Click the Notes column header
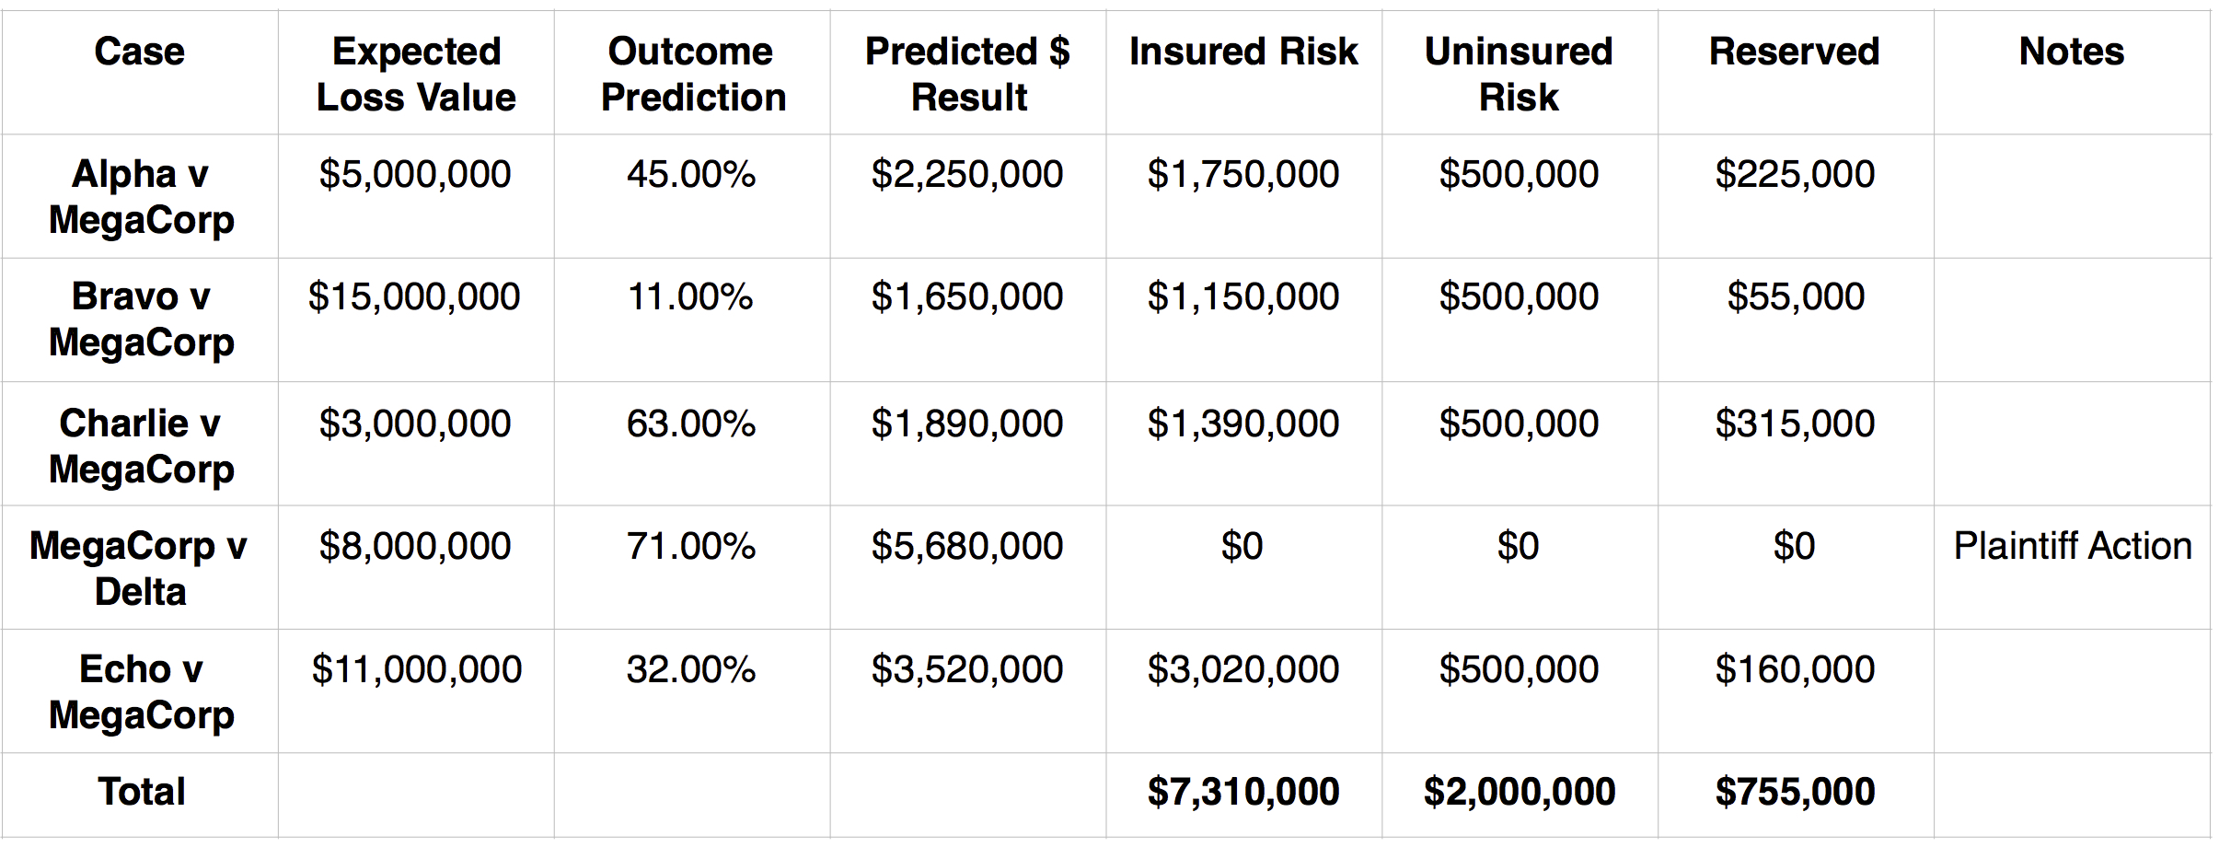Image resolution: width=2219 pixels, height=847 pixels. [2072, 52]
